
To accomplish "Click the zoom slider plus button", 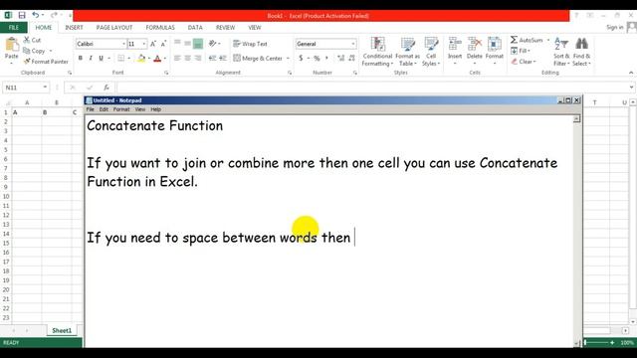I will [x=612, y=342].
